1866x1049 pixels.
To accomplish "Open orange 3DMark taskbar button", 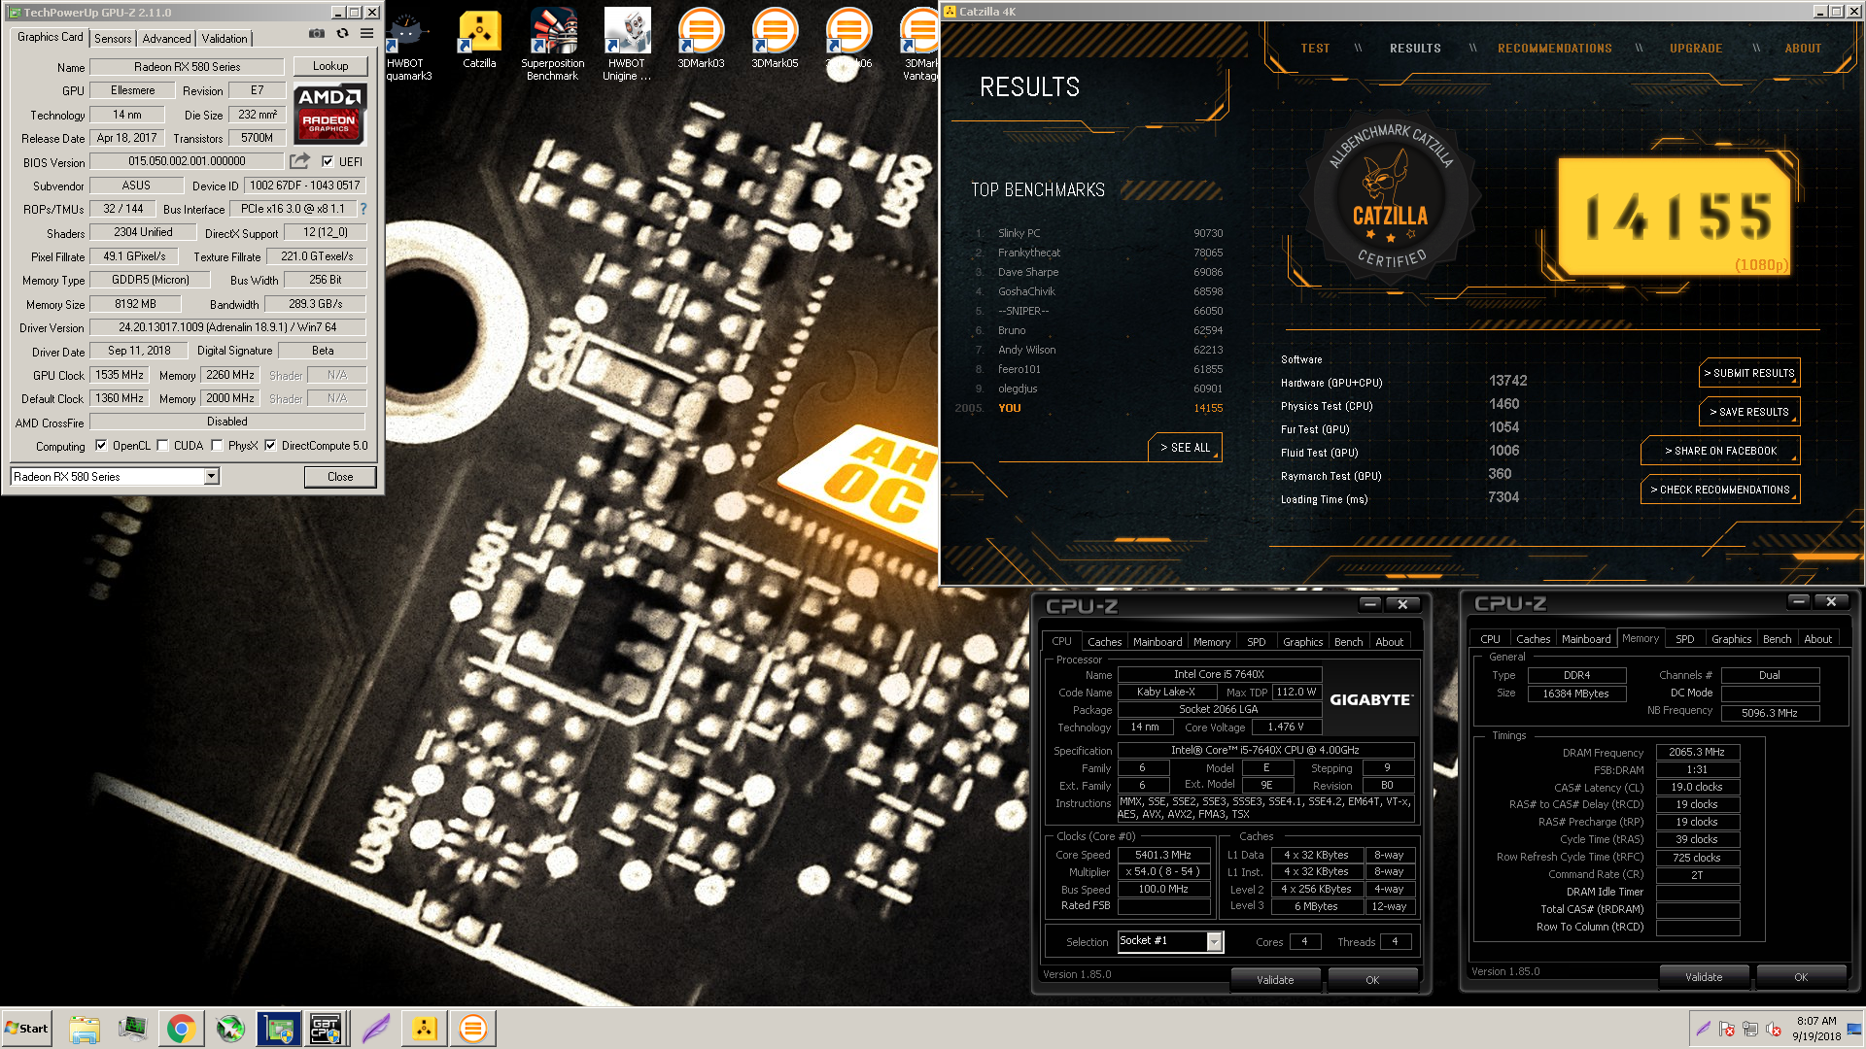I will pyautogui.click(x=473, y=1029).
